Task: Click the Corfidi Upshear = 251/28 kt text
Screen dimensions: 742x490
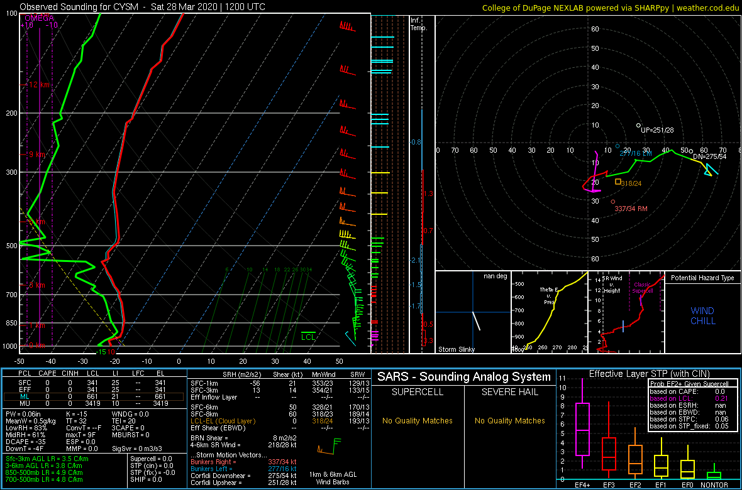Action: point(243,482)
